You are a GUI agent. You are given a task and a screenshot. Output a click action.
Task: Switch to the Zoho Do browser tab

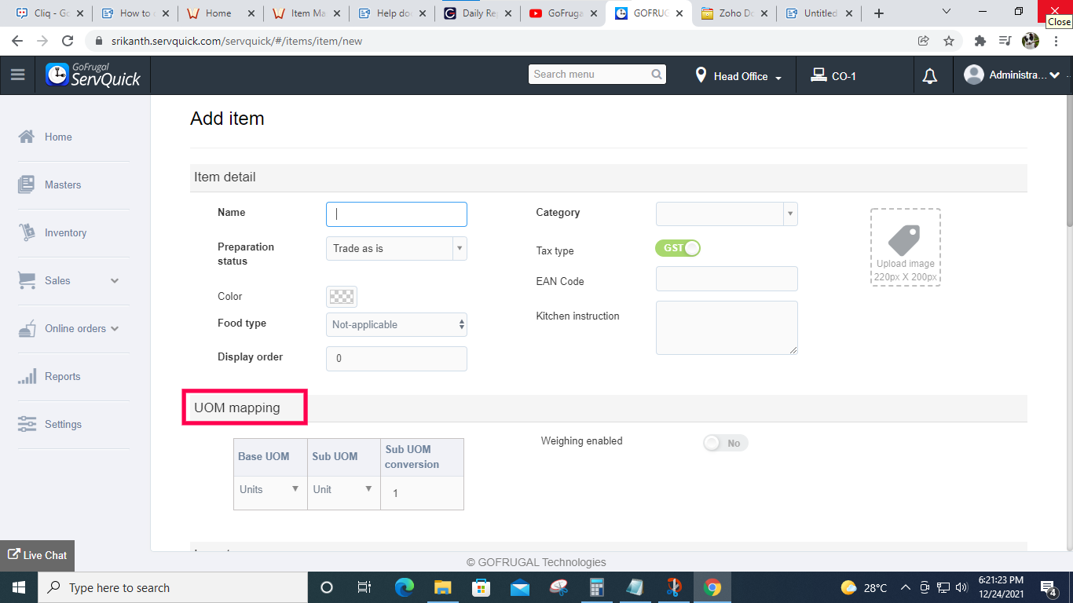(x=734, y=13)
